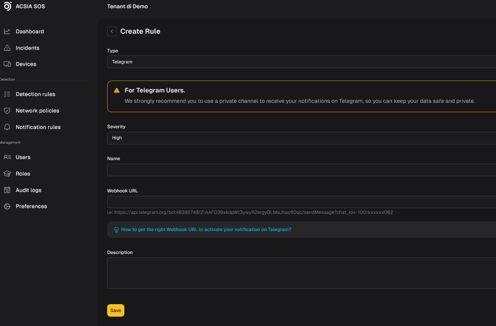Screen dimensions: 496x326
Task: Click the lightbulb icon beside Webhook help
Action: tap(116, 230)
